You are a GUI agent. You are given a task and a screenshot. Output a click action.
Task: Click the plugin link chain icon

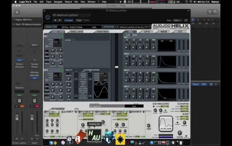click(x=186, y=20)
